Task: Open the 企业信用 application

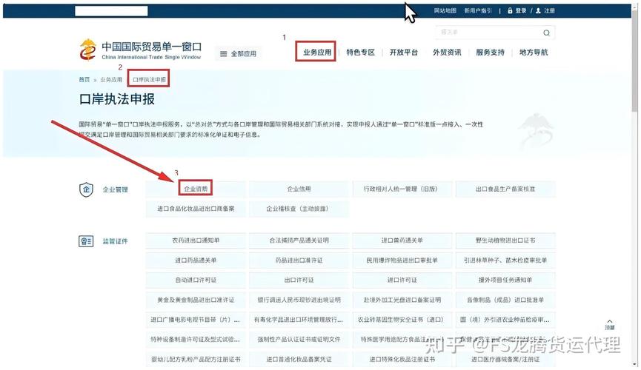Action: [299, 189]
